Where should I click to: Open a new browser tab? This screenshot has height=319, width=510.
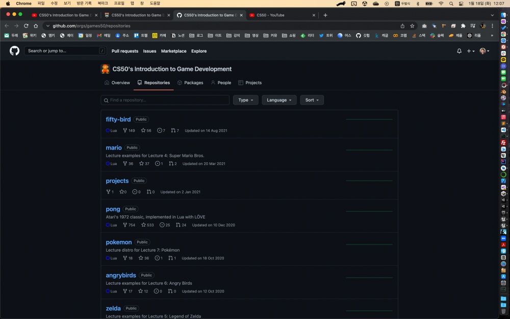pyautogui.click(x=325, y=15)
